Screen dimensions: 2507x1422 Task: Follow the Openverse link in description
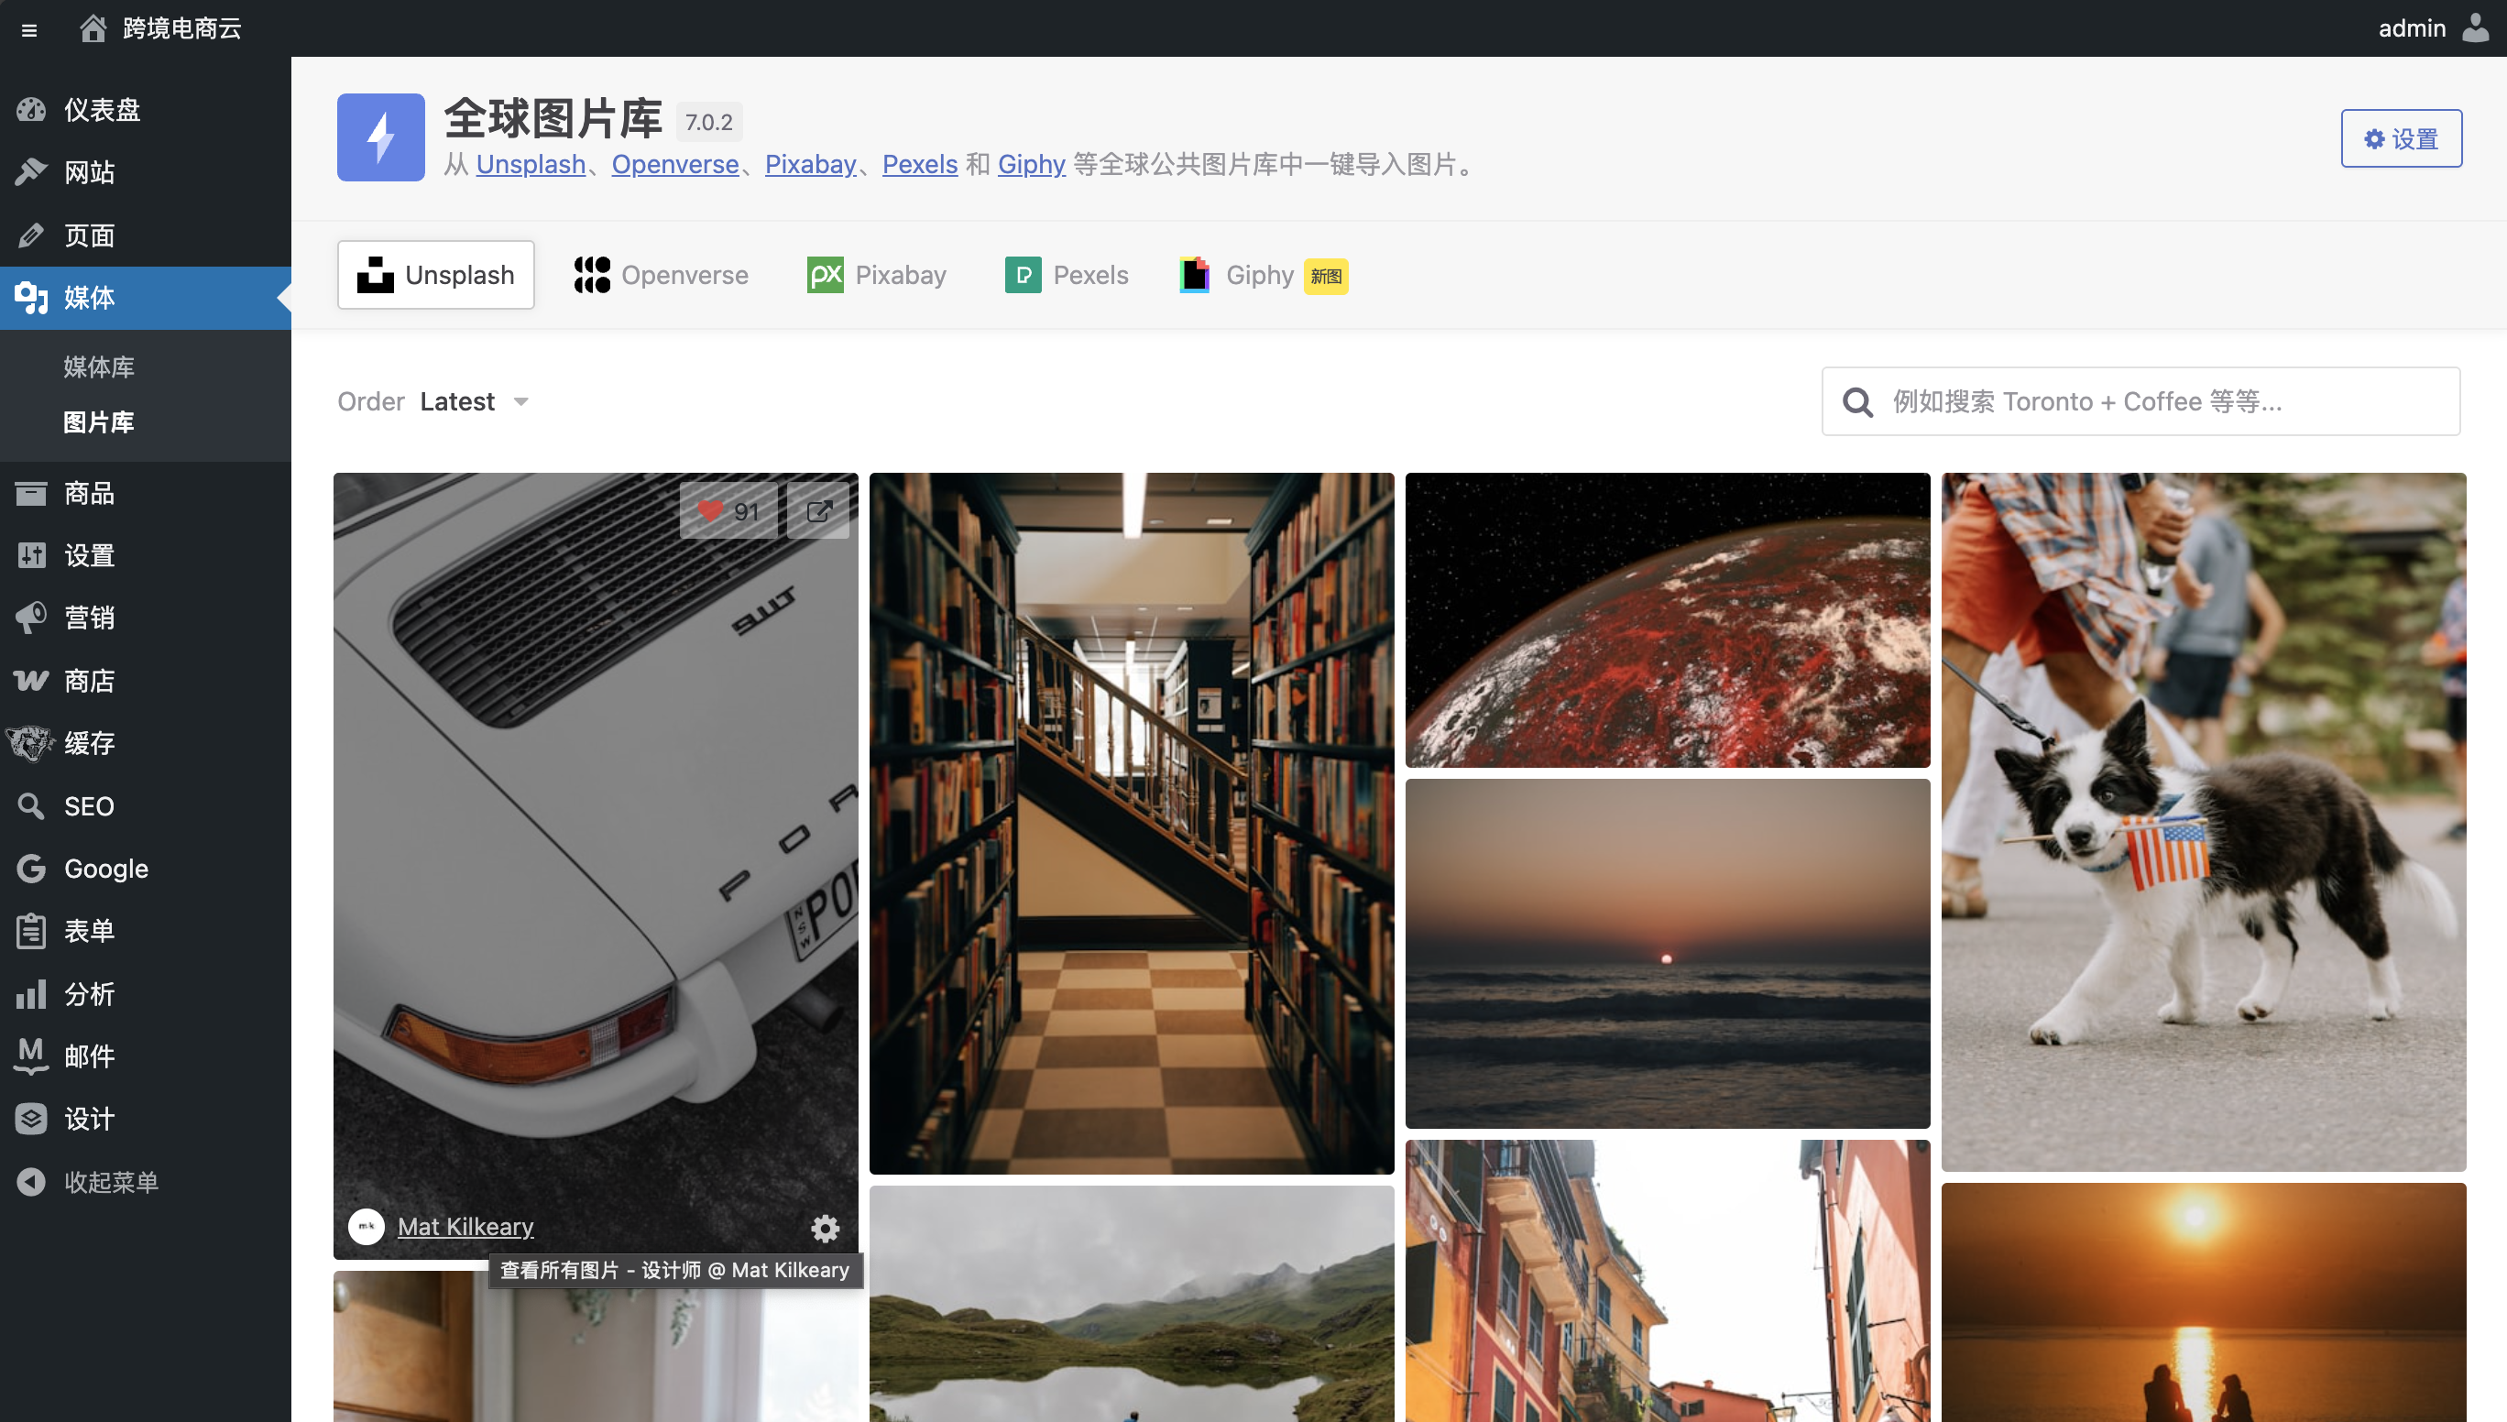676,164
